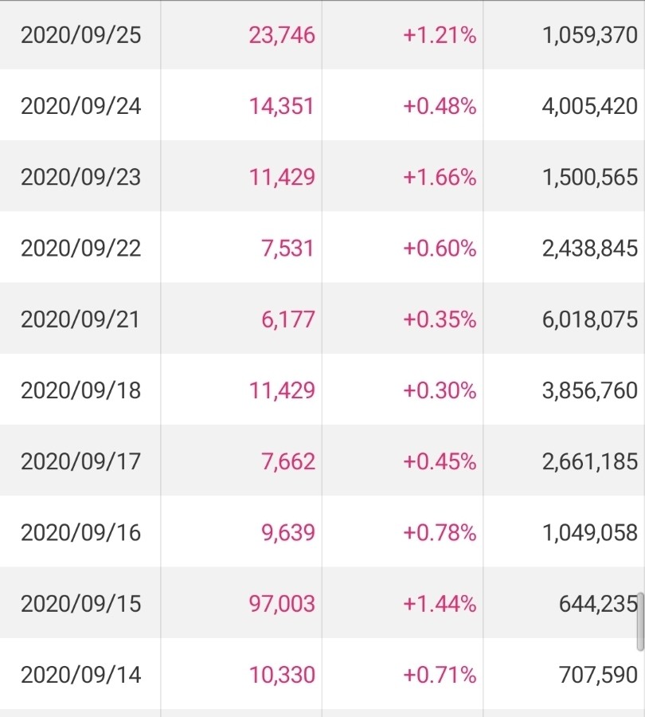Click the 2020/09/16 date cell
Viewport: 645px width, 717px height.
pyautogui.click(x=81, y=532)
